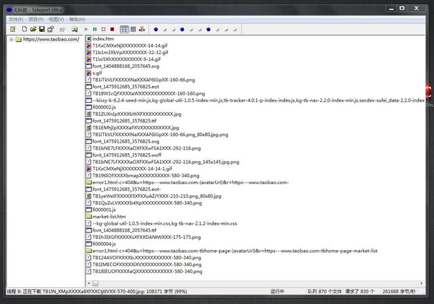The width and height of the screenshot is (434, 304).
Task: Select the https://www.taobao.com/ folder
Action: 51,39
